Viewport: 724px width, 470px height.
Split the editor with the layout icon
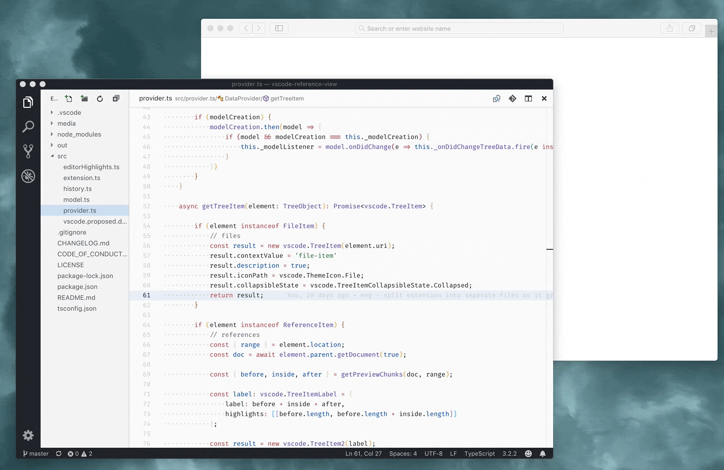point(528,98)
